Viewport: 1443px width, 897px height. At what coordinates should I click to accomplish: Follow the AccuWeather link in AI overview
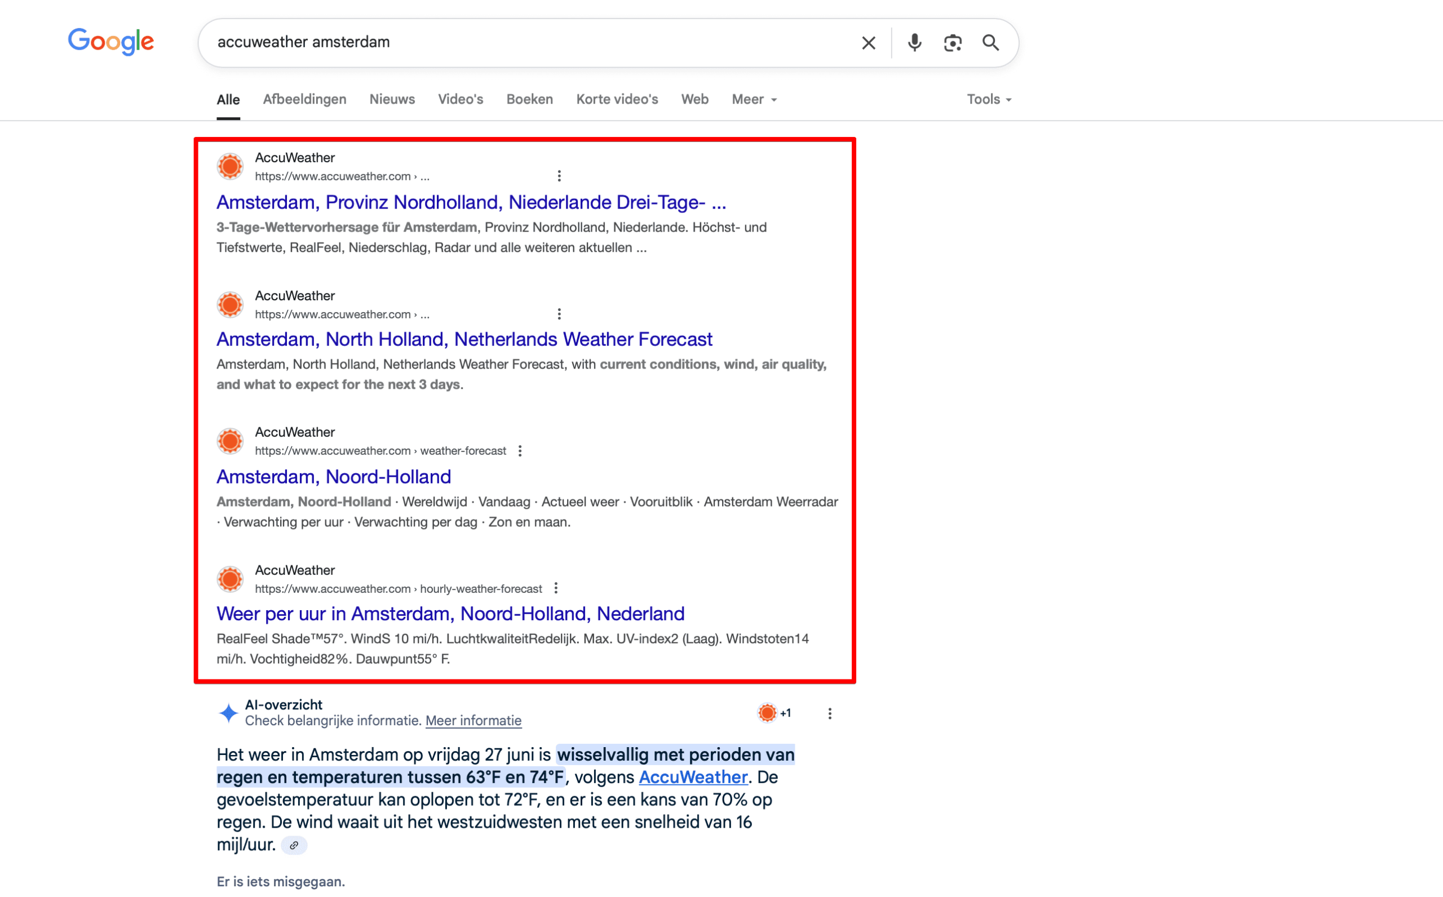tap(693, 777)
